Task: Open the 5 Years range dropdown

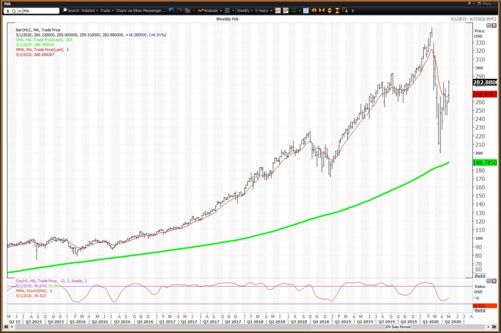Action: click(x=262, y=11)
